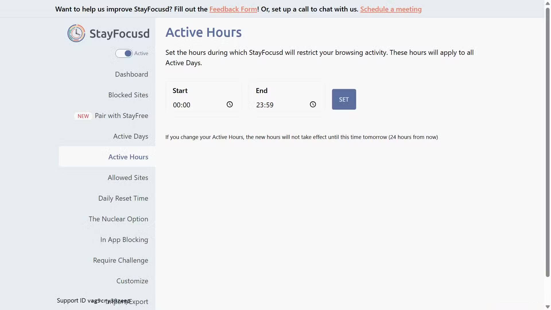551x310 pixels.
Task: Click the Start time input field
Action: 195,105
